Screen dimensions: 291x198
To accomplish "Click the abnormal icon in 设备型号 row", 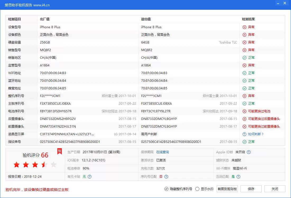I will 244,27.
